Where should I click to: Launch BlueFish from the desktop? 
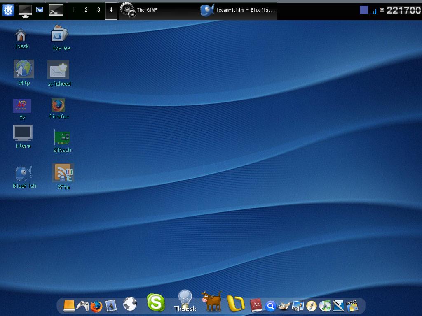tap(23, 173)
